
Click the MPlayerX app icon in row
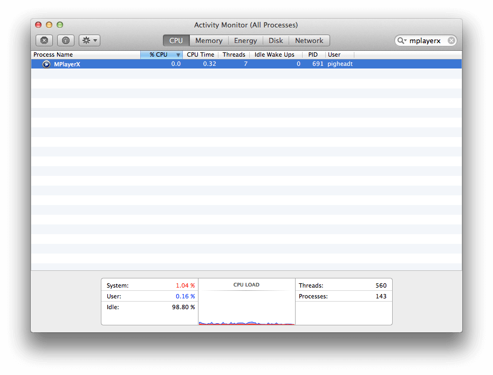46,64
